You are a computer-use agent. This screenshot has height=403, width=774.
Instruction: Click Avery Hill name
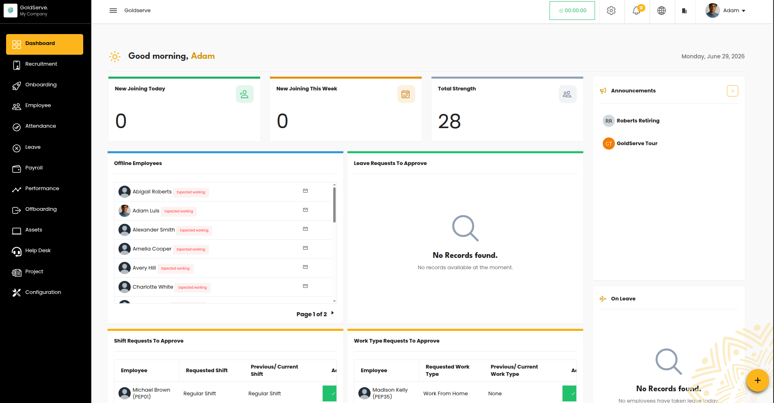click(144, 268)
